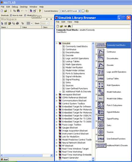Open the Stack dropdown in Workspace

click(x=47, y=23)
